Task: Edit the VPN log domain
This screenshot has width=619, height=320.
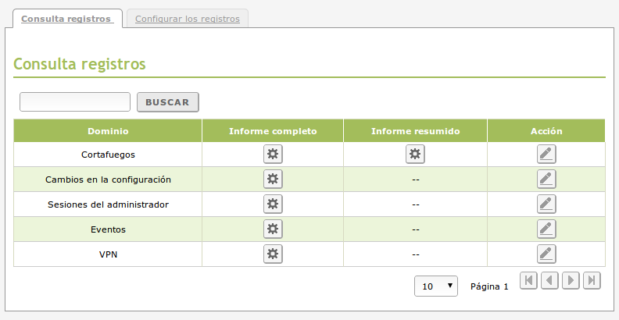Action: point(546,254)
